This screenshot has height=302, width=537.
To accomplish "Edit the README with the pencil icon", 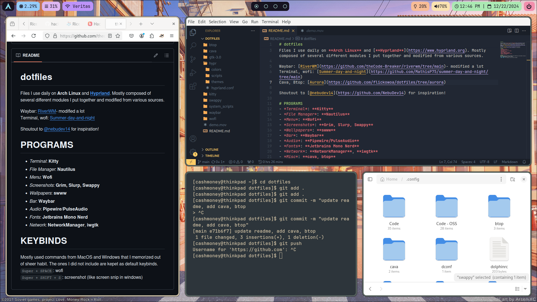I will (156, 55).
